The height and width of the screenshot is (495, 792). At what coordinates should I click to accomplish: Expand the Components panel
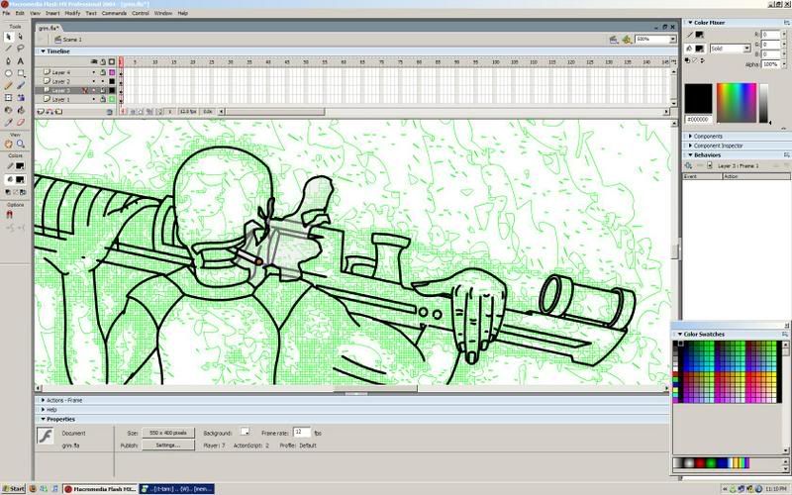click(690, 137)
